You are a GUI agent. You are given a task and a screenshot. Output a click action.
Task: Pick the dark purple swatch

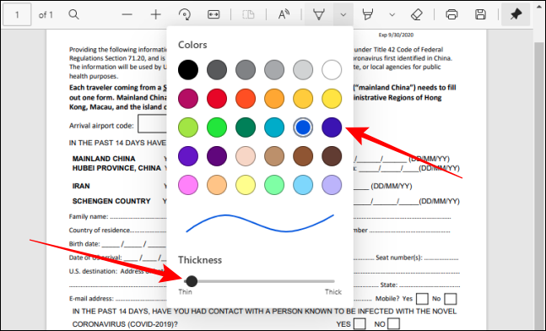[217, 156]
